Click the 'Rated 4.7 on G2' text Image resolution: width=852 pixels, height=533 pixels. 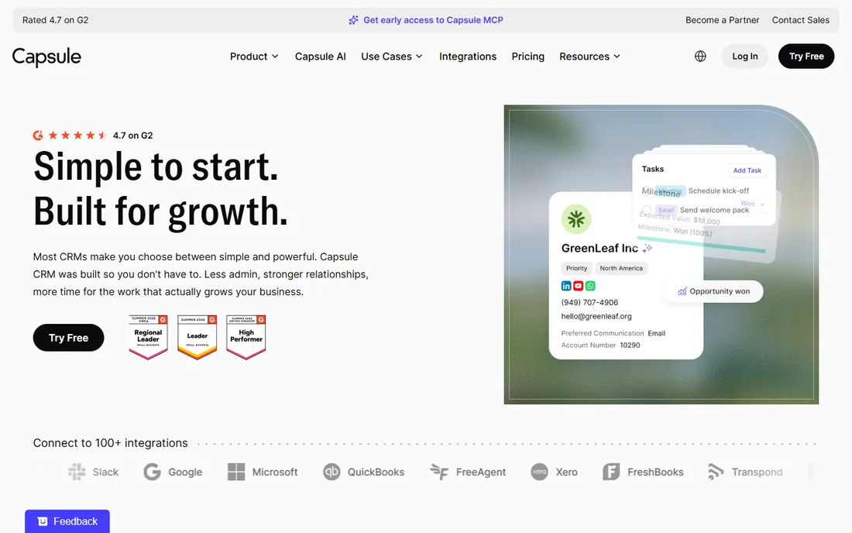[x=56, y=20]
